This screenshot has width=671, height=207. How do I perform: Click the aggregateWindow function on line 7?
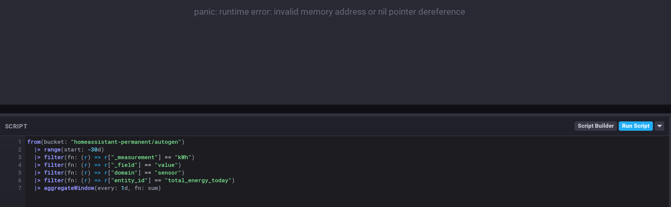coord(69,188)
